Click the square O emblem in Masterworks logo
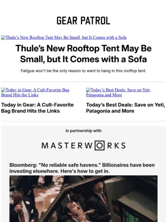167x222 pixels. (100, 145)
